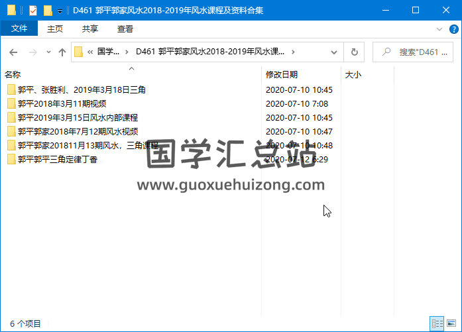This screenshot has height=332, width=462.
Task: Close the Explorer window
Action: (x=446, y=11)
